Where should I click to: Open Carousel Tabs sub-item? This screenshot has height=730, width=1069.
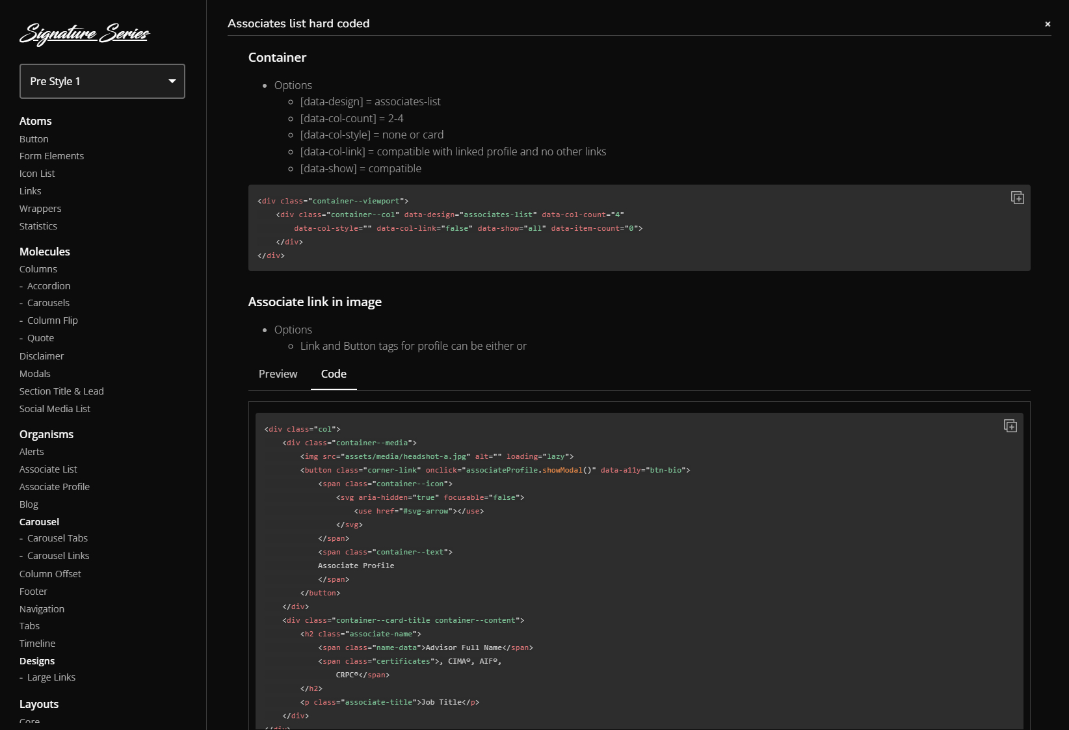click(x=57, y=538)
